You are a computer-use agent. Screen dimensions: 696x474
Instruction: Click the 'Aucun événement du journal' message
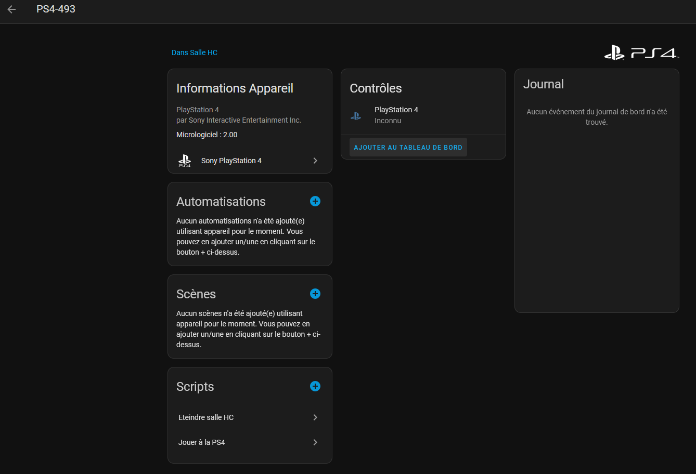pyautogui.click(x=597, y=117)
